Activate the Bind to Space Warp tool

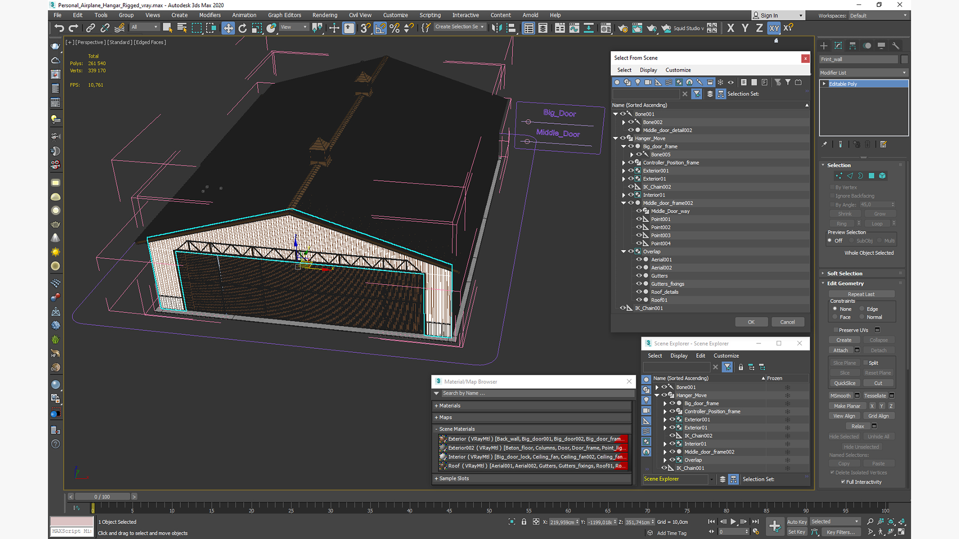[119, 28]
